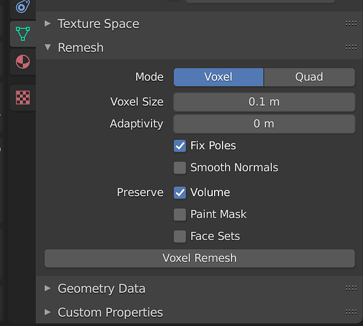
Task: Enable Preserve Paint Mask
Action: pyautogui.click(x=180, y=214)
